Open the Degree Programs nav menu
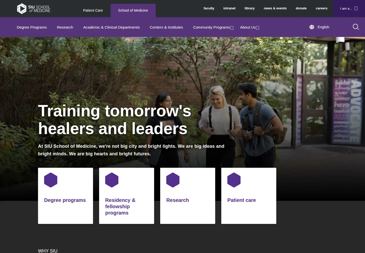The height and width of the screenshot is (253, 365). coord(32,27)
